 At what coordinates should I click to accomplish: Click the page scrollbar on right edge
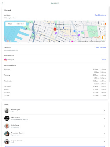pos(109,44)
